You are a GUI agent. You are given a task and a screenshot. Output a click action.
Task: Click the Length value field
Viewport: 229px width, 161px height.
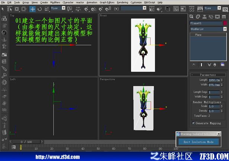click(214, 80)
